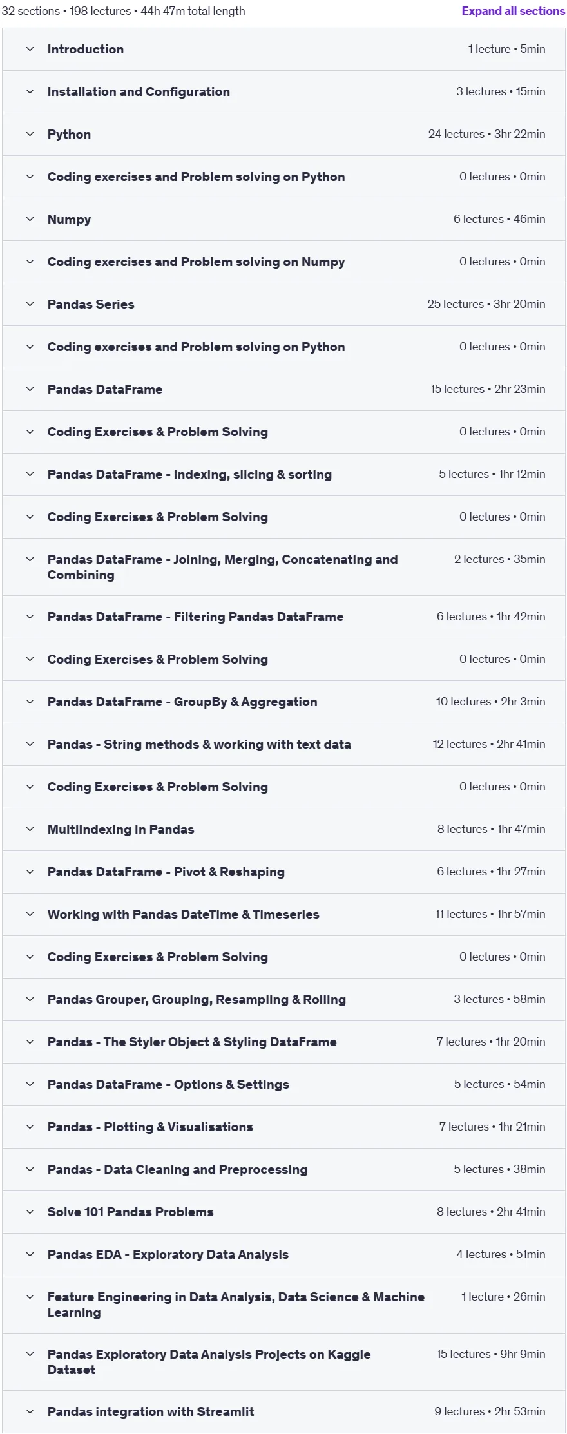Expand Installation and Configuration chevron

(x=30, y=91)
